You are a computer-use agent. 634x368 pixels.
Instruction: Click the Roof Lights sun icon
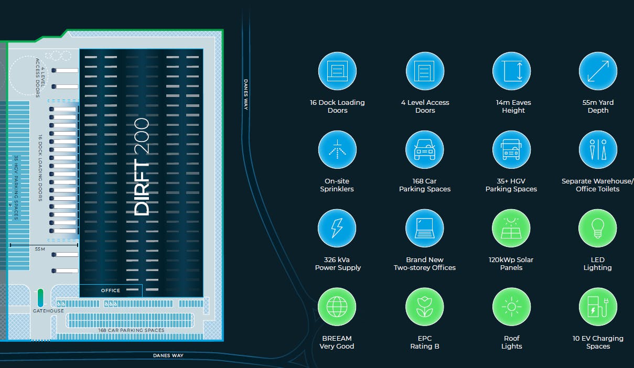tap(511, 307)
